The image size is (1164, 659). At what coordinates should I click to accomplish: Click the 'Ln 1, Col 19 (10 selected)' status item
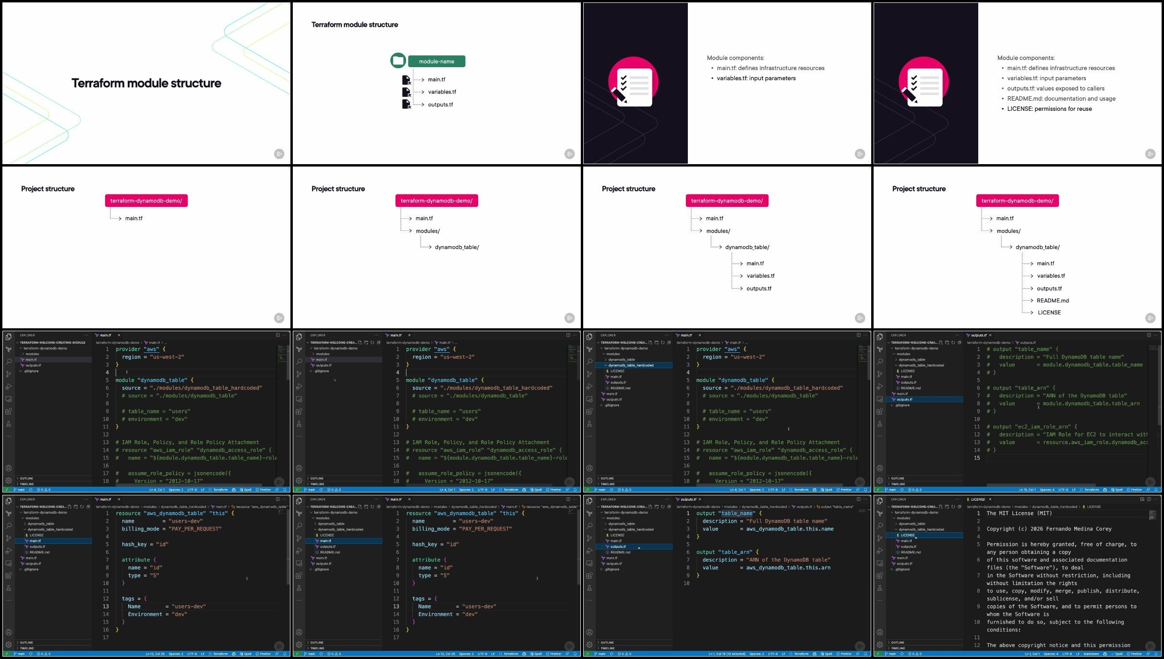point(727,654)
